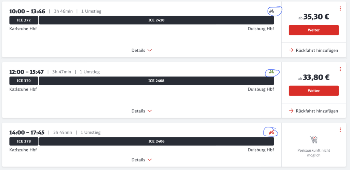Image resolution: width=350 pixels, height=170 pixels.
Task: Select the ICE 278 train segment
Action: (x=24, y=141)
